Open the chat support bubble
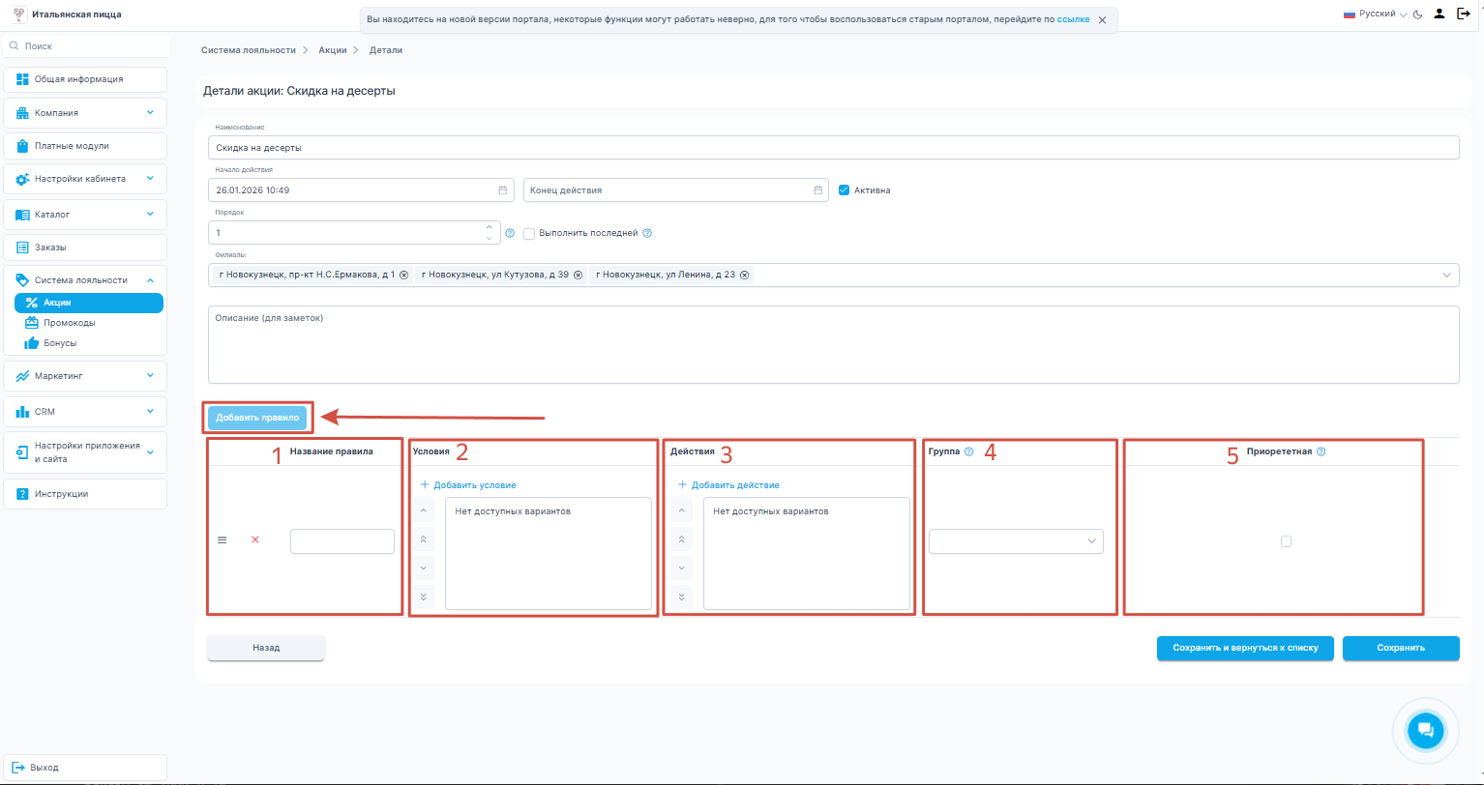This screenshot has height=785, width=1484. click(1424, 730)
